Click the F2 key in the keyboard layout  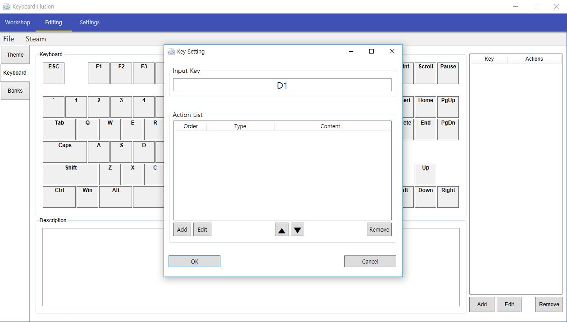(x=121, y=73)
